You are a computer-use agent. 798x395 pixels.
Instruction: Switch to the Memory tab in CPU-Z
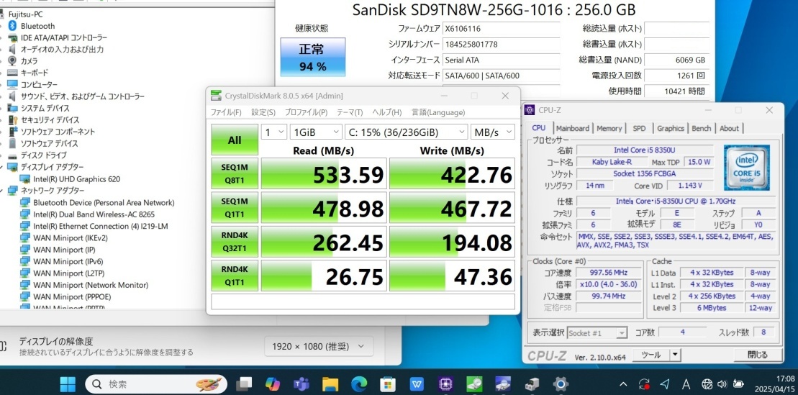click(x=609, y=128)
